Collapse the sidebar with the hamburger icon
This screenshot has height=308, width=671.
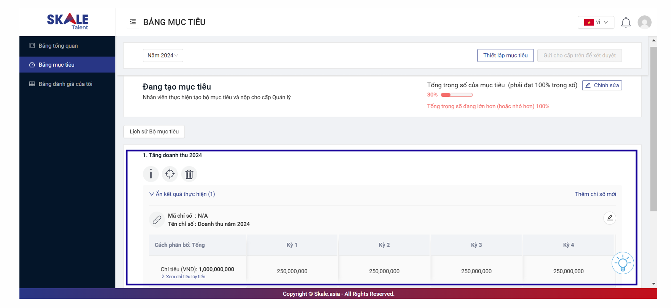133,22
